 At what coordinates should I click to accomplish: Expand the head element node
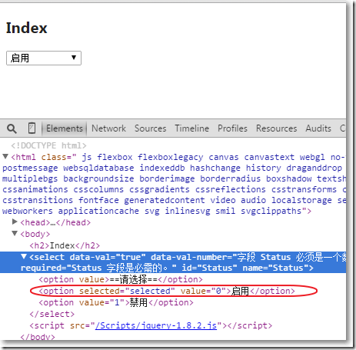(15, 222)
